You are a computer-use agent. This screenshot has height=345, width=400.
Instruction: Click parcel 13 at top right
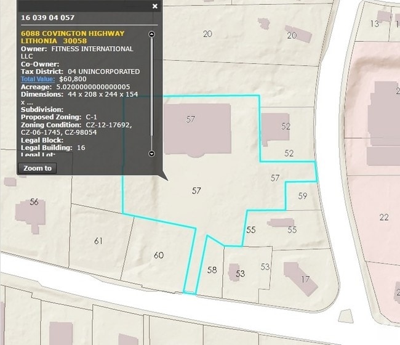coord(374,23)
